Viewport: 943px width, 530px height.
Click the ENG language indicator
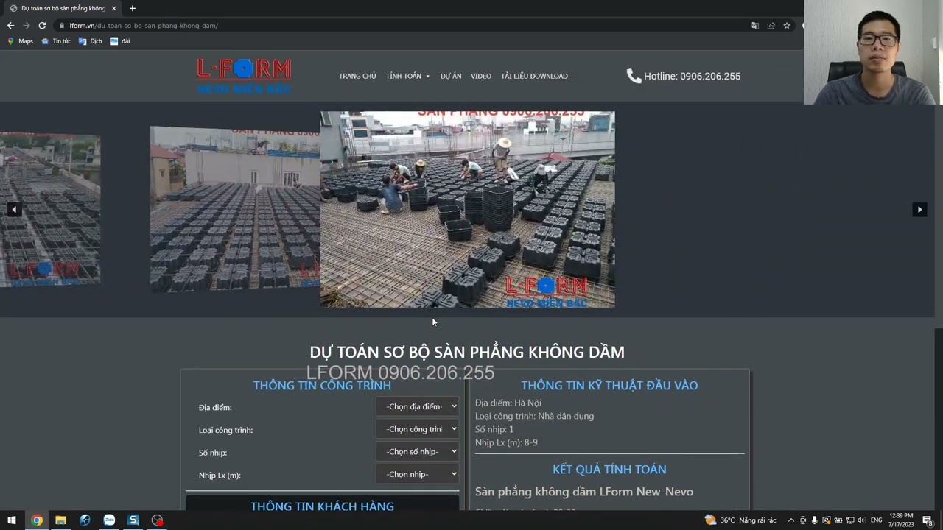click(876, 520)
